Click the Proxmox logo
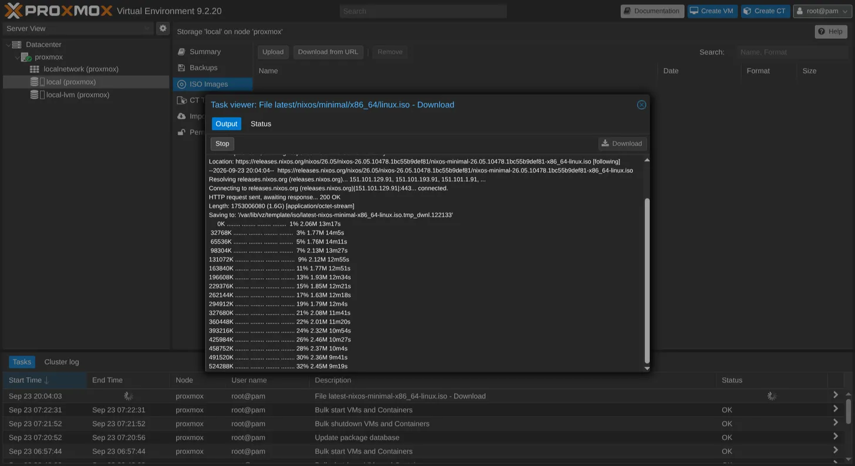Image resolution: width=855 pixels, height=466 pixels. 58,11
